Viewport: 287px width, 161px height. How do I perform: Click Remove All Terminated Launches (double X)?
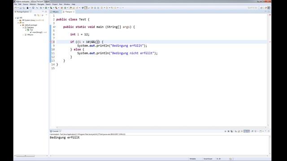(231, 131)
